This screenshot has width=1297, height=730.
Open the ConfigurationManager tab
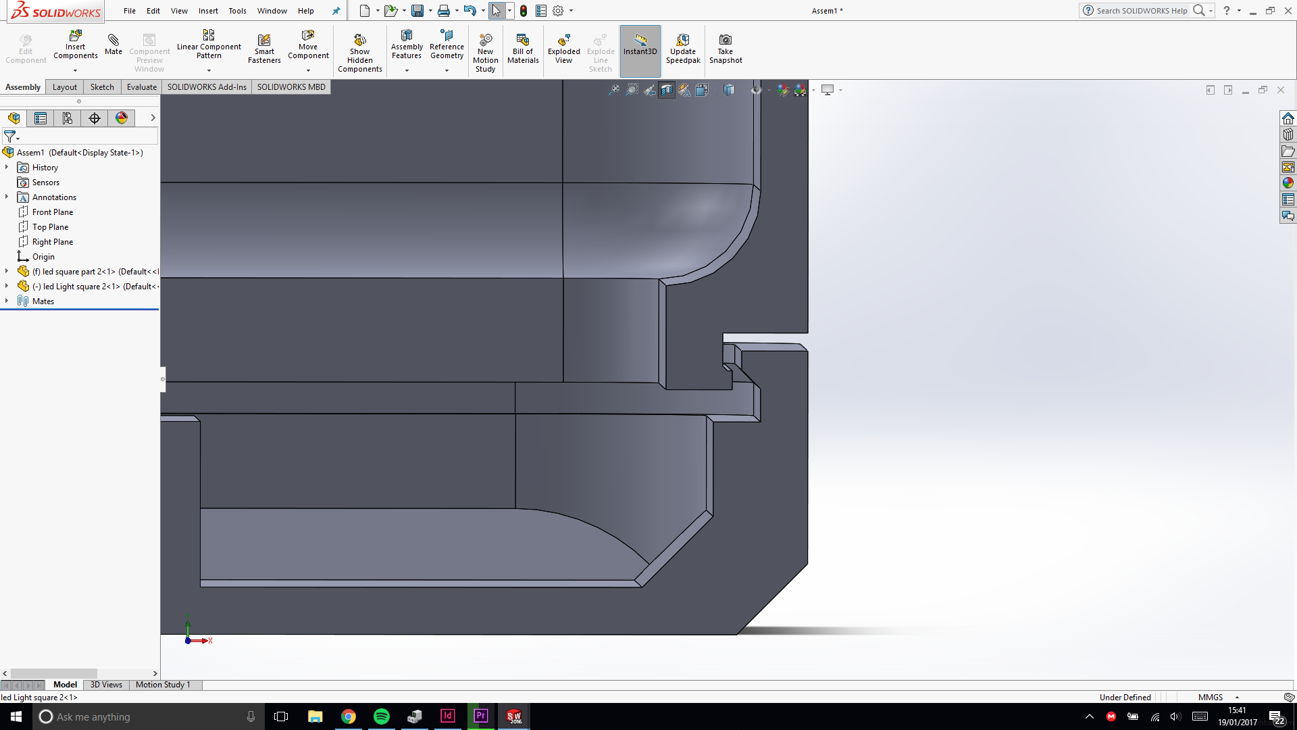[x=68, y=118]
